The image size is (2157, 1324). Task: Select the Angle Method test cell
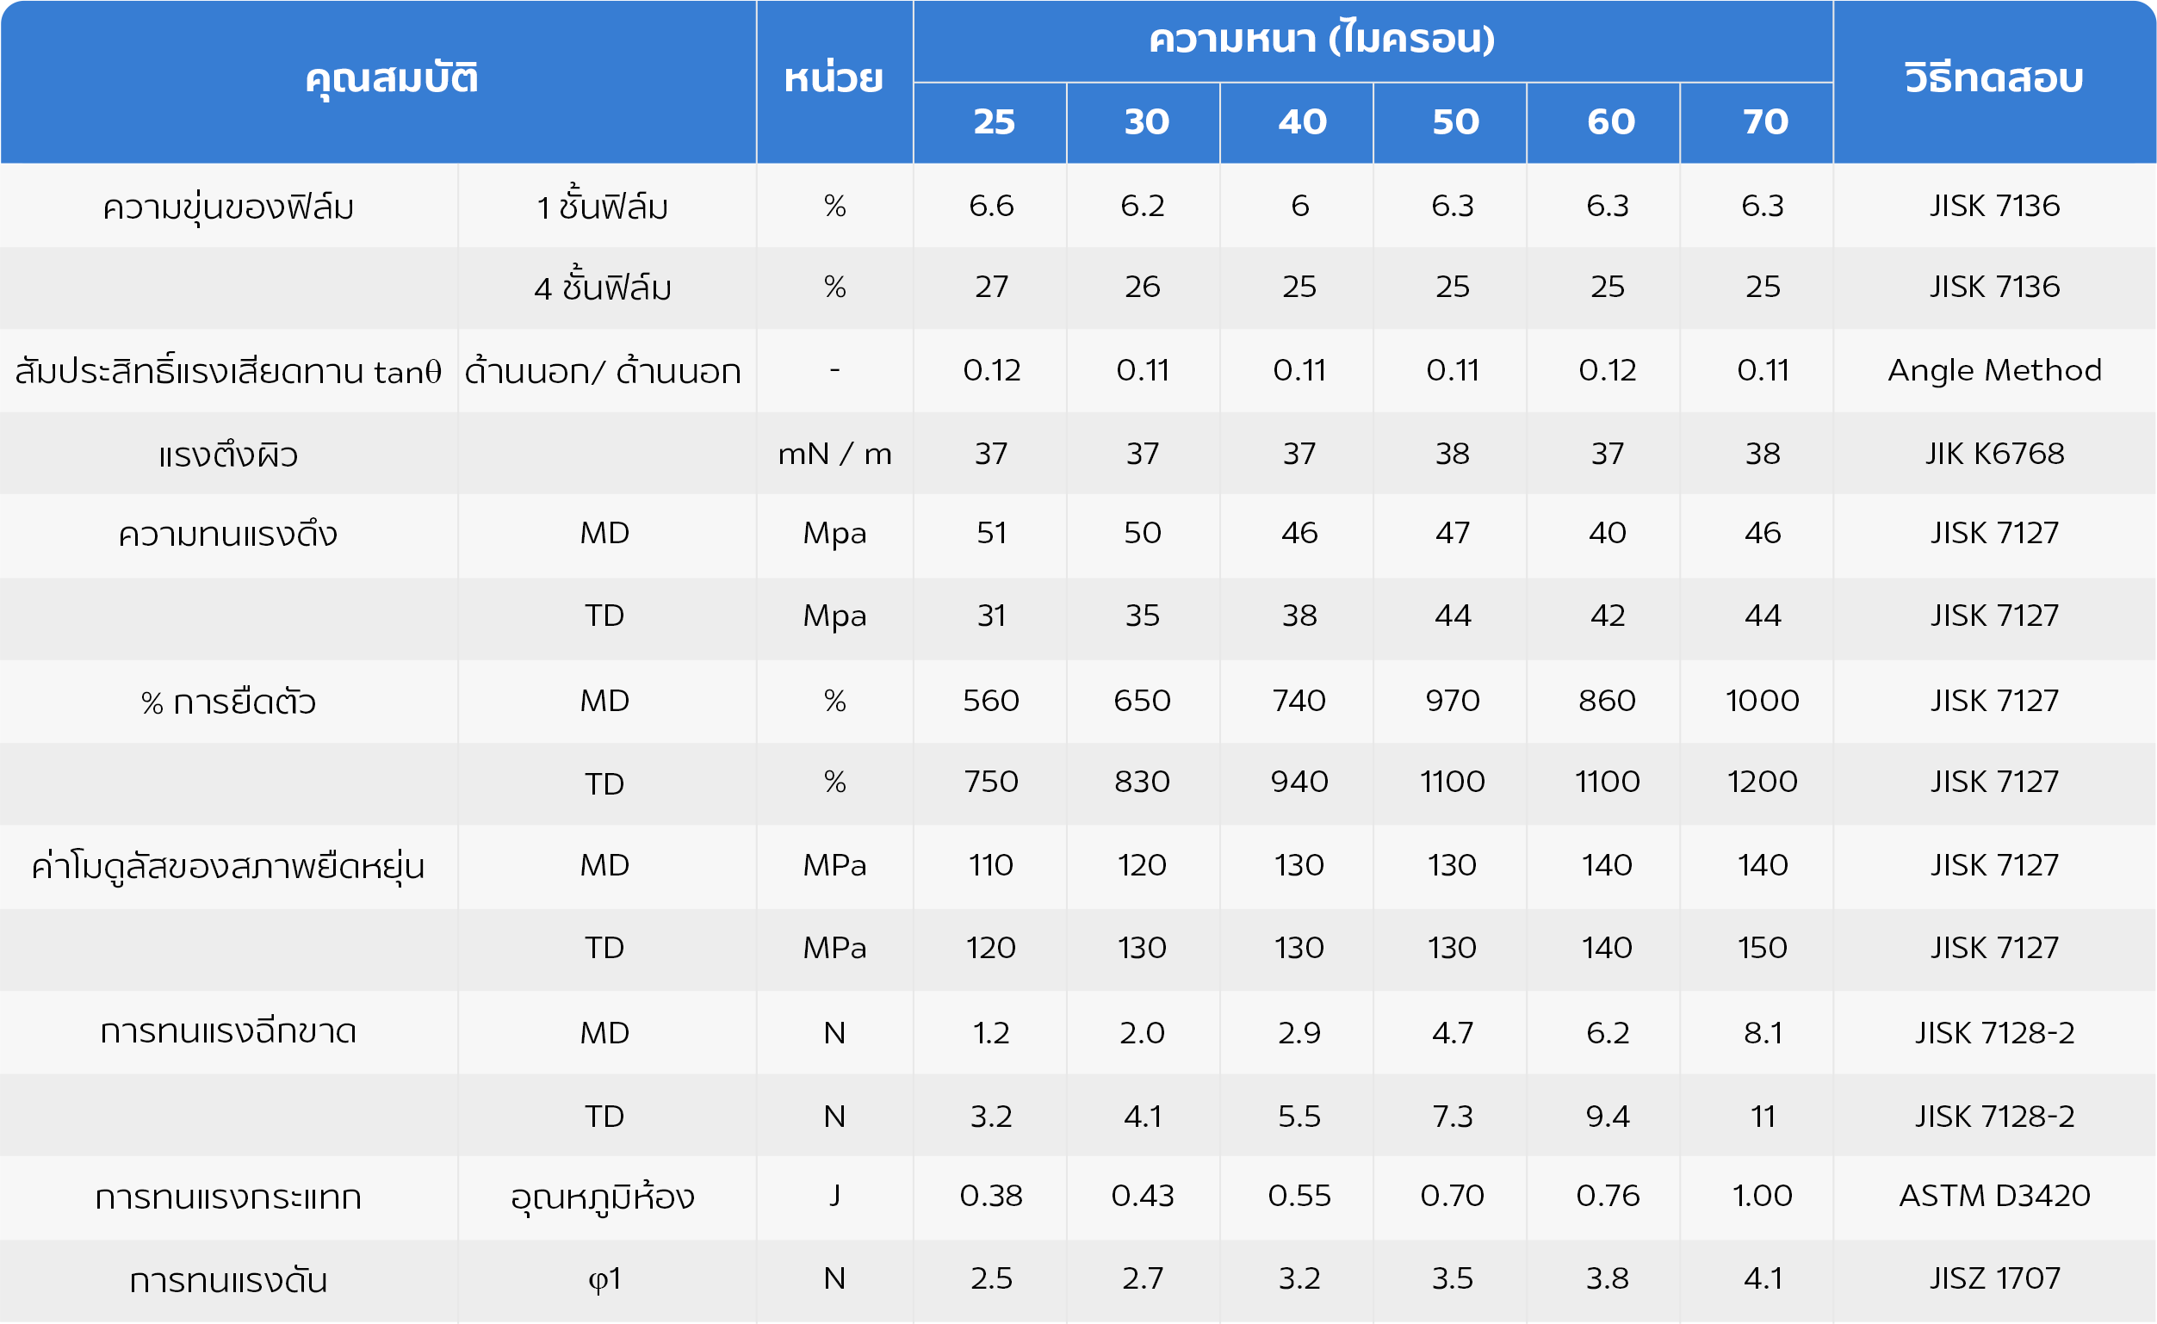[x=1993, y=370]
